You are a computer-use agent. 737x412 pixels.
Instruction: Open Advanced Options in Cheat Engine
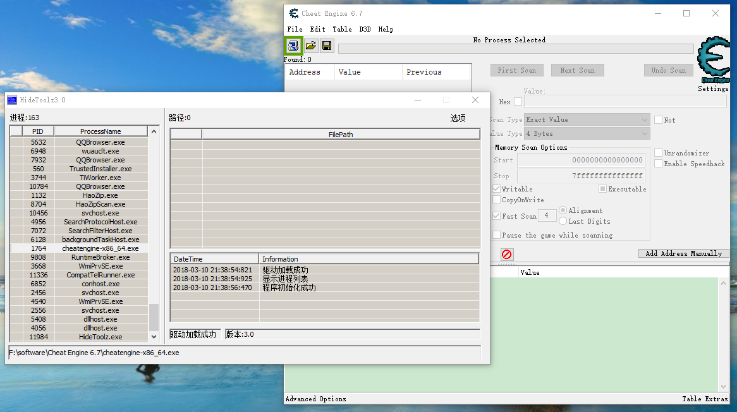(x=316, y=399)
